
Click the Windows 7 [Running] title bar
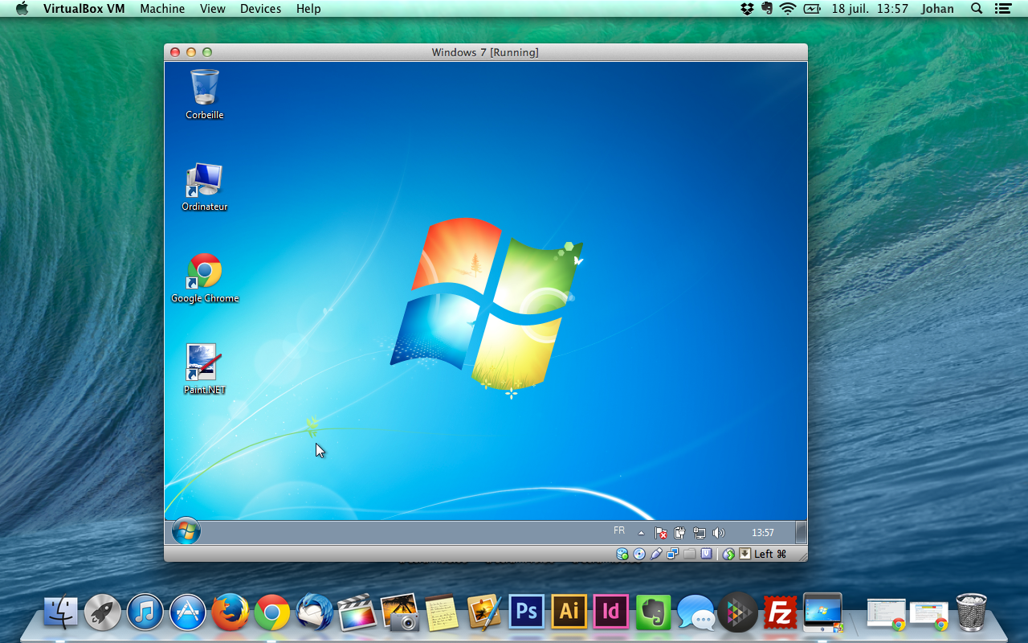[485, 52]
